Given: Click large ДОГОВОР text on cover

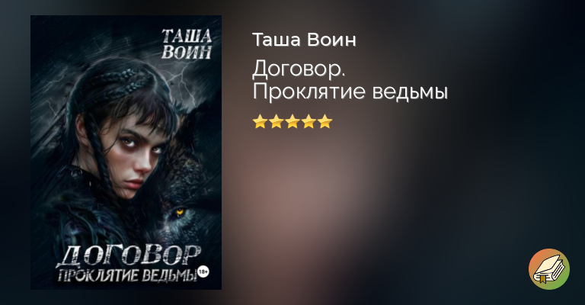Looking at the screenshot, I should pyautogui.click(x=129, y=256).
